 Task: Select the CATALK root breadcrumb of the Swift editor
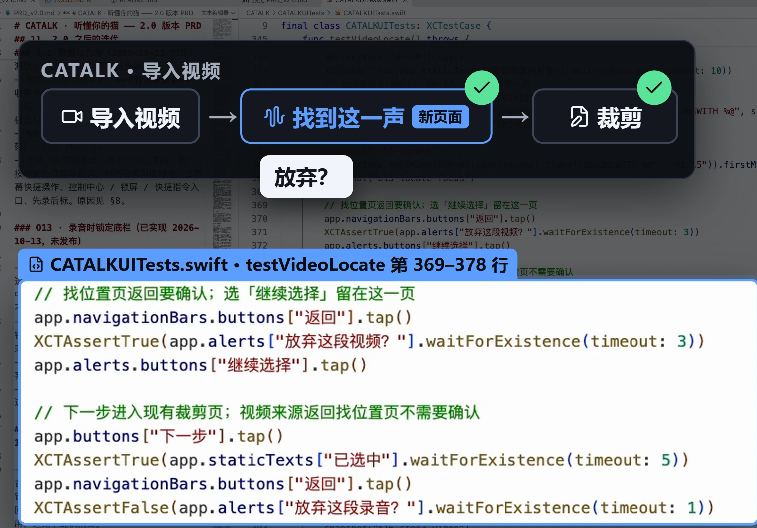click(258, 13)
